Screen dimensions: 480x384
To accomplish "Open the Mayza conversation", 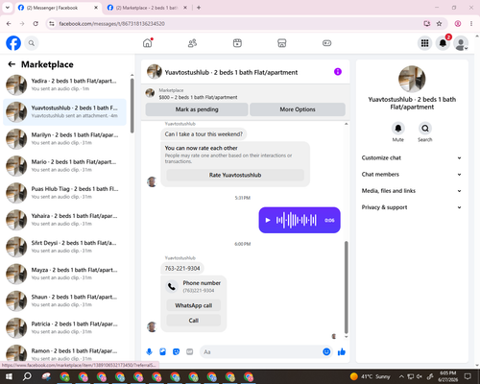I will point(64,274).
